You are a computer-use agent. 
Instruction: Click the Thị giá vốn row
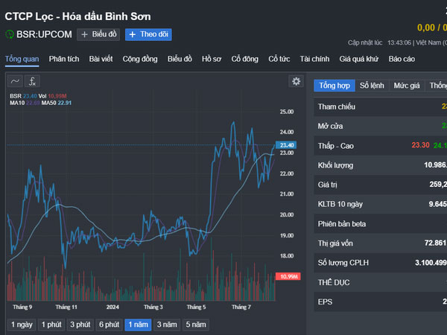click(380, 243)
